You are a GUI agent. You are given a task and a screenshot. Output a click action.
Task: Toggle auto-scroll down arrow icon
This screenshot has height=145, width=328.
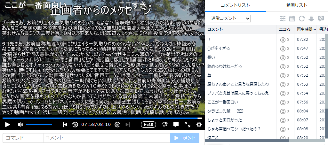311,19
